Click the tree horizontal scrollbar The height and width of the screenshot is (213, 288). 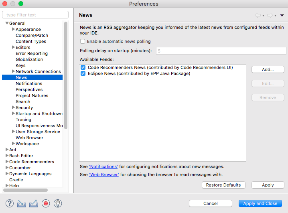[x=26, y=190]
